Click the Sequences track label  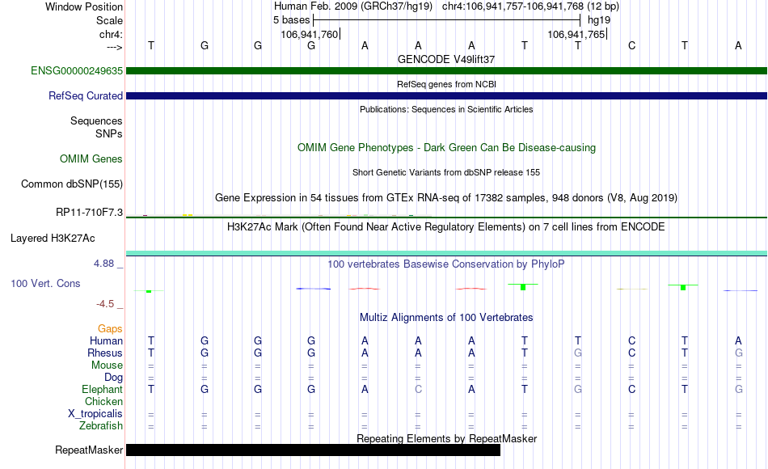pos(96,120)
